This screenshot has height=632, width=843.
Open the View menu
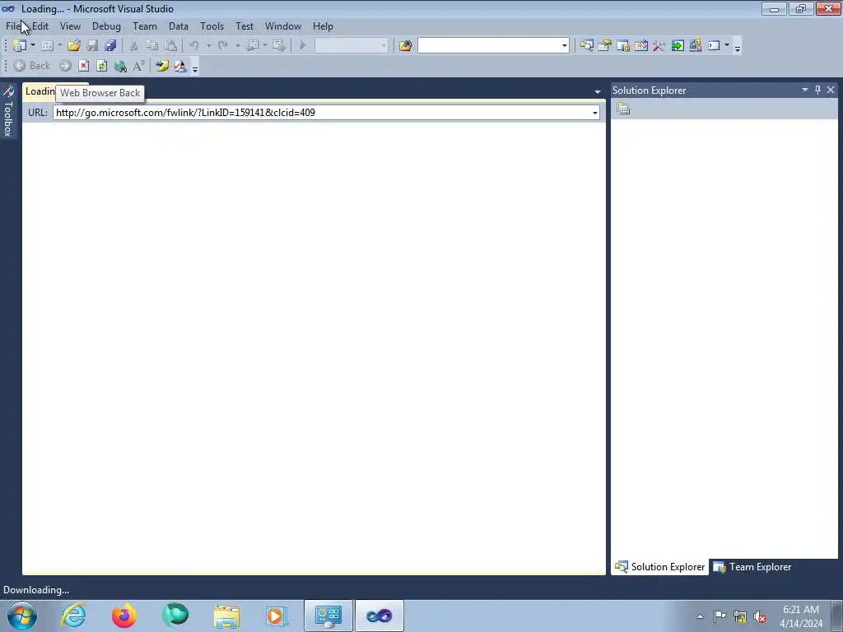tap(71, 26)
